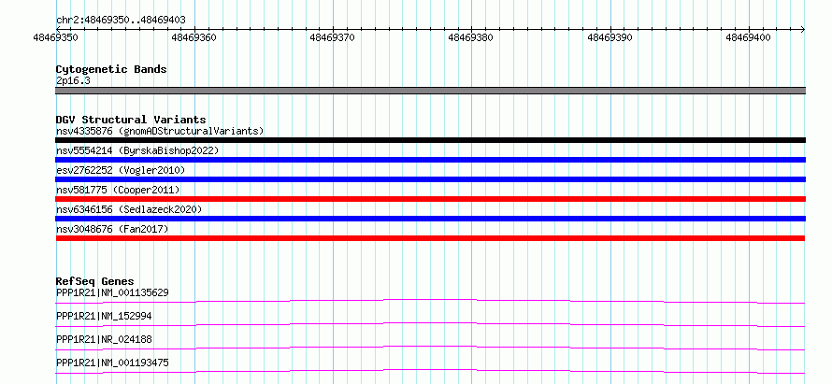This screenshot has width=832, height=384.
Task: Select variant label nsv4335876 (gnomADStructuralVariants)
Action: tap(160, 131)
